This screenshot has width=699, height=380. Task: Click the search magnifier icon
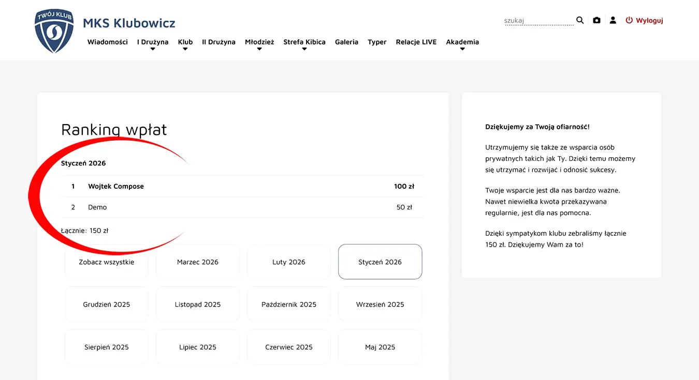[579, 20]
